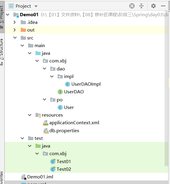Click the main folder icon
This screenshot has height=184, width=170.
[x=31, y=45]
